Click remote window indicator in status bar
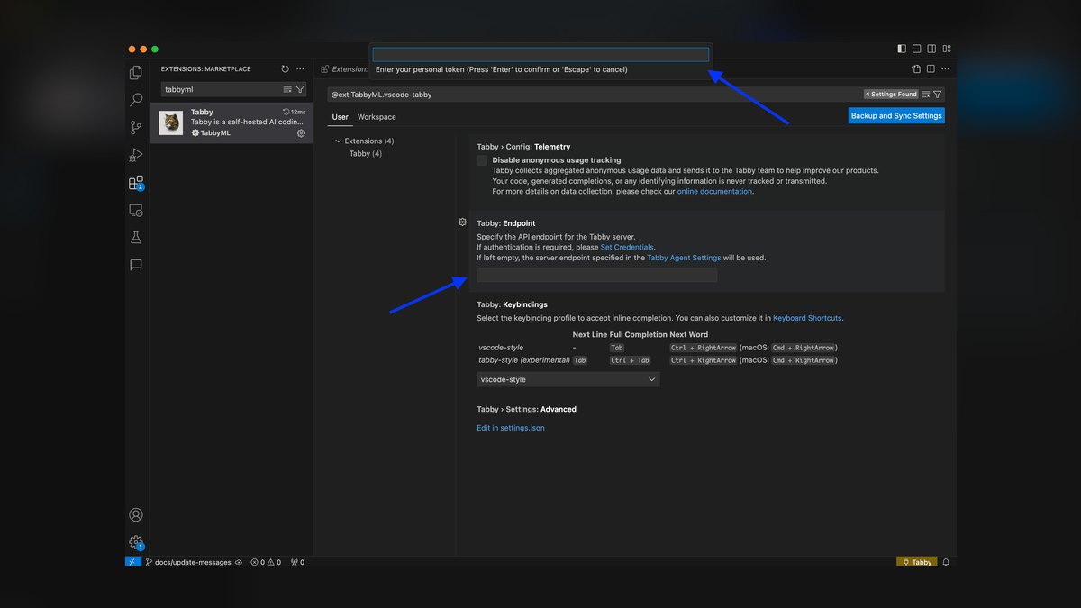This screenshot has height=608, width=1081. click(x=132, y=562)
